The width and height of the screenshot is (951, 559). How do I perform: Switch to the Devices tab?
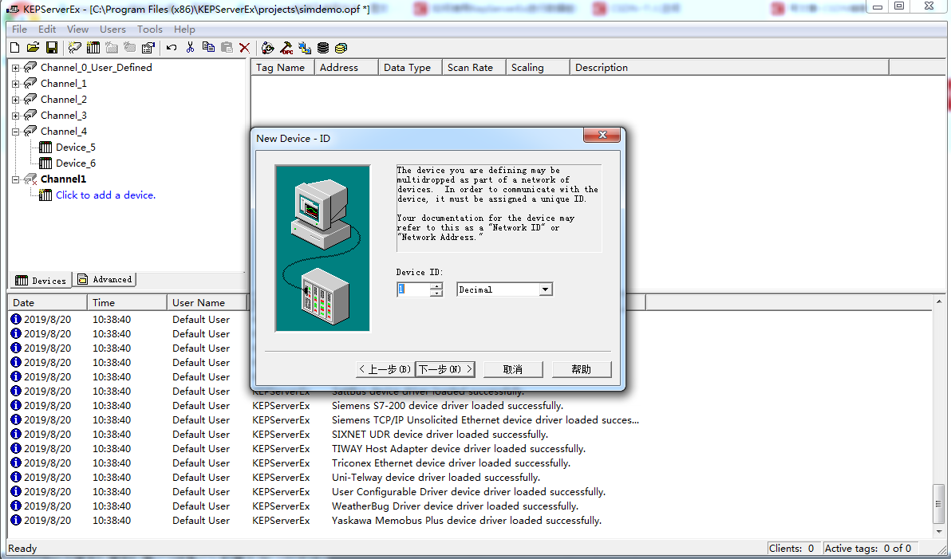pos(41,280)
